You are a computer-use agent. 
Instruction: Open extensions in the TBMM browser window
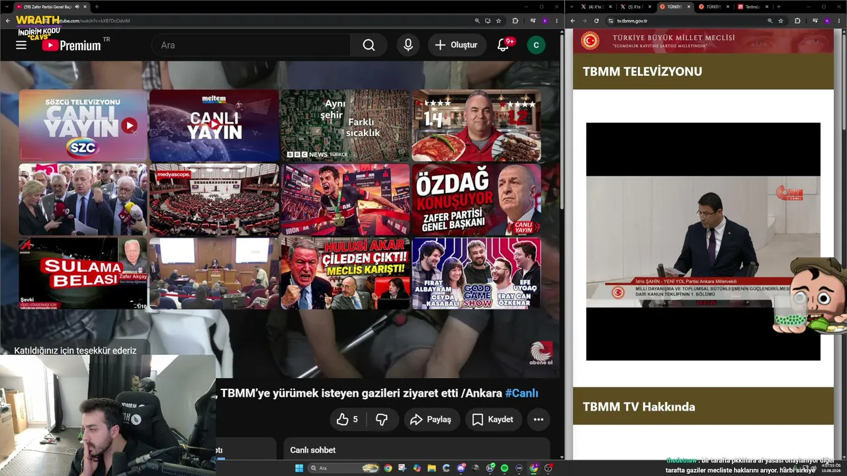coord(797,20)
